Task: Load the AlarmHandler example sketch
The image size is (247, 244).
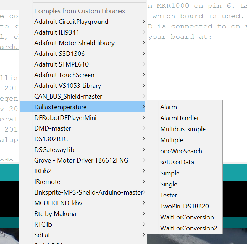Action: (184, 118)
